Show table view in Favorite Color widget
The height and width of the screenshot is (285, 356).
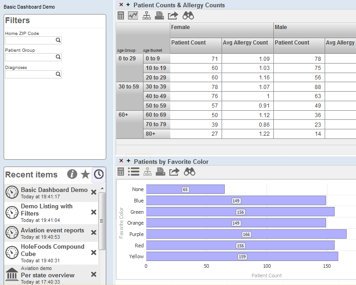(x=121, y=172)
